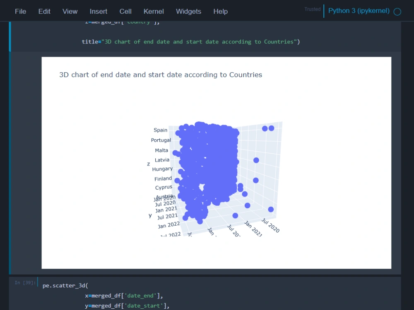Screen dimensions: 414x310
Task: Click the In [39] input prompt label
Action: [24, 283]
